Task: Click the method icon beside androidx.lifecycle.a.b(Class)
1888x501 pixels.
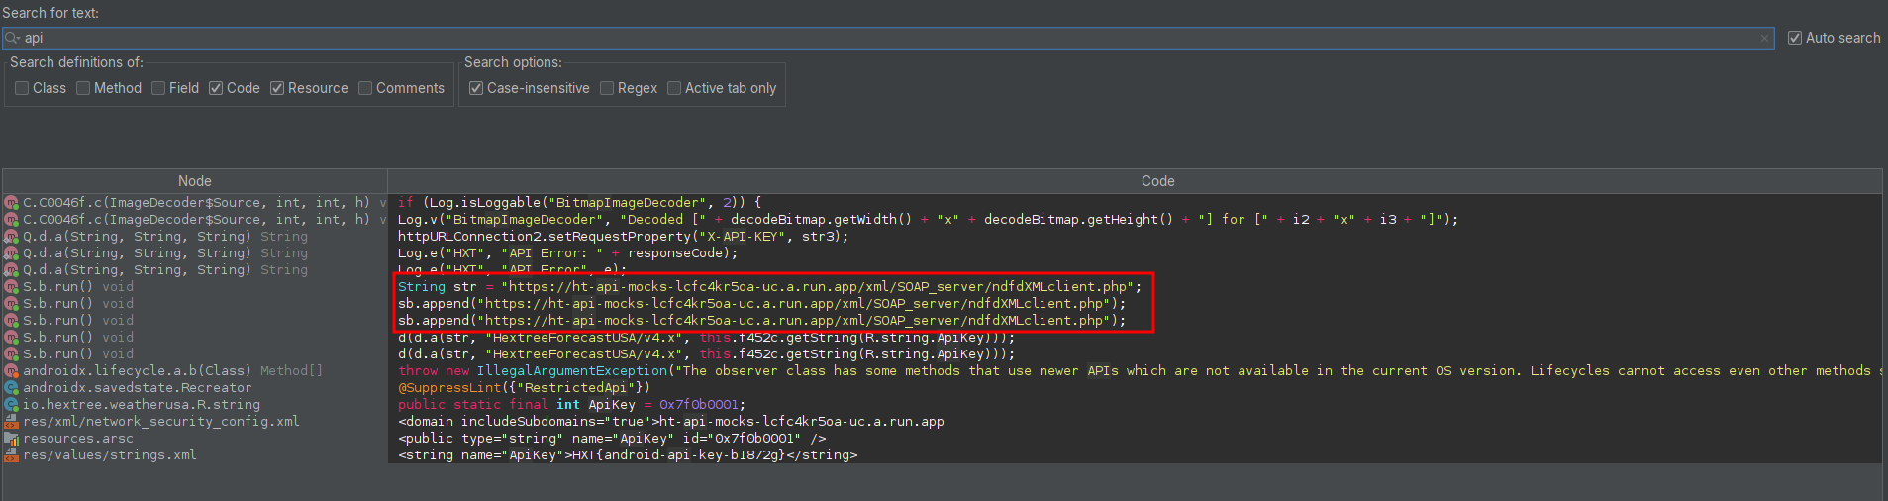Action: (12, 371)
